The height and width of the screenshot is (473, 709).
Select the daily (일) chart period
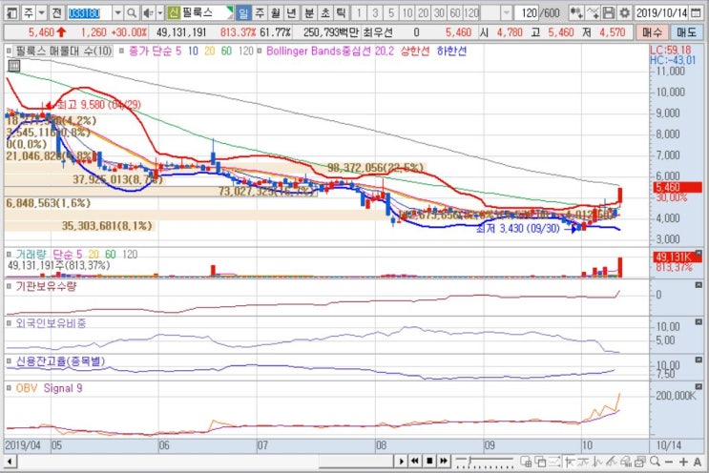tap(243, 13)
